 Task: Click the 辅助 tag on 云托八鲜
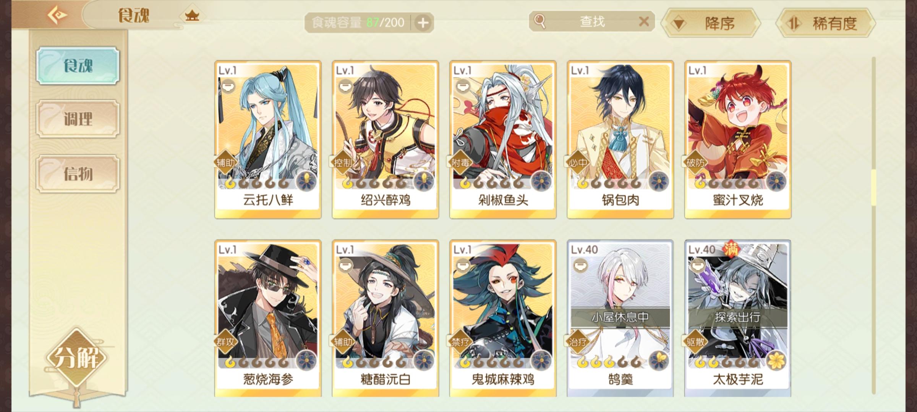(x=226, y=163)
